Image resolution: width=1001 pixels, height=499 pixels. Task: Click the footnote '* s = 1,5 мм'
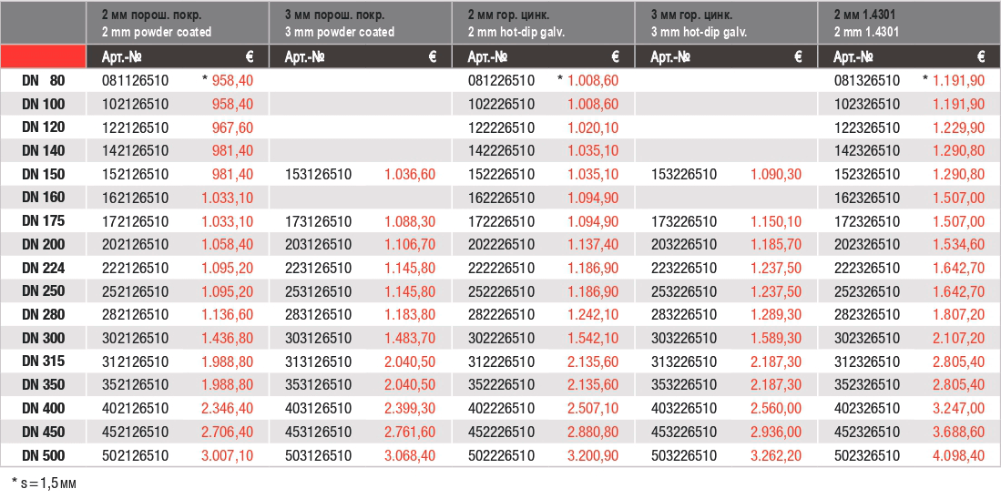[44, 483]
